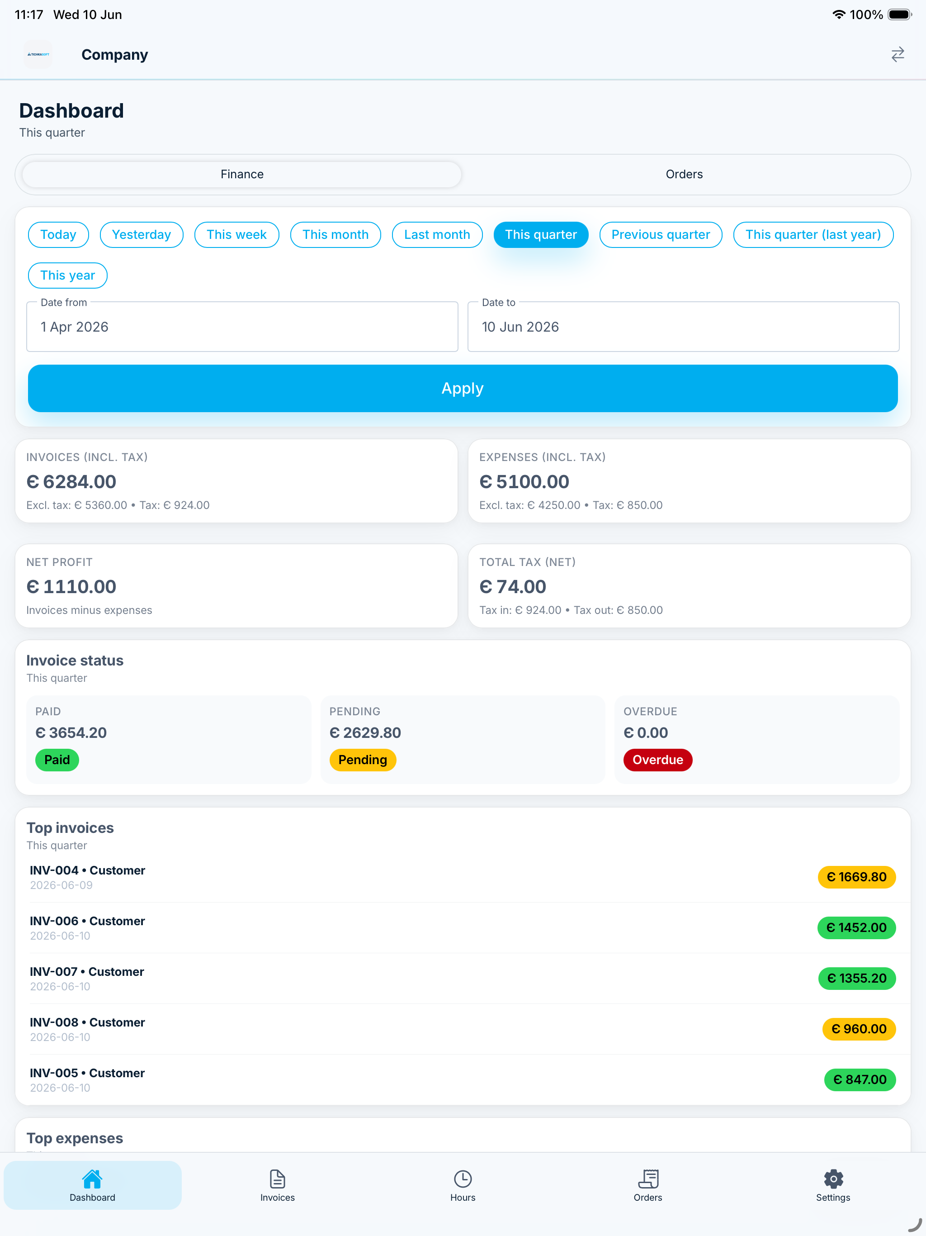Open the Net Profit card

[x=237, y=586]
